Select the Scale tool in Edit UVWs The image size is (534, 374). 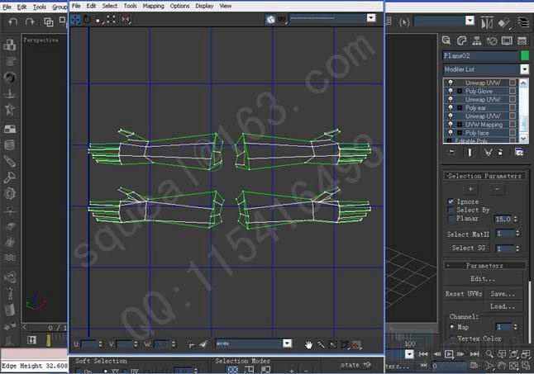[98, 20]
